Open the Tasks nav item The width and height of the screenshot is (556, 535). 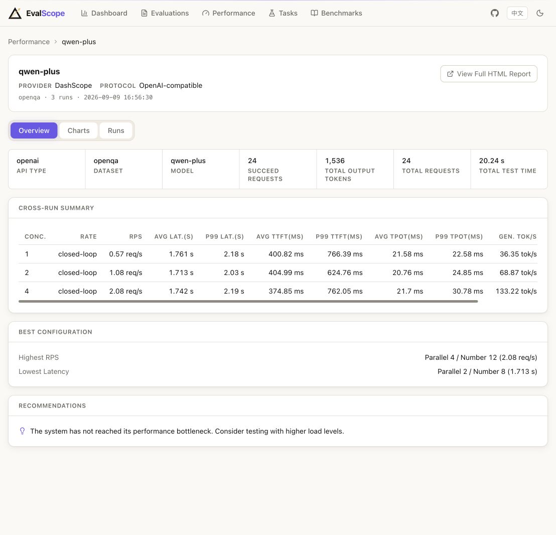click(x=283, y=13)
